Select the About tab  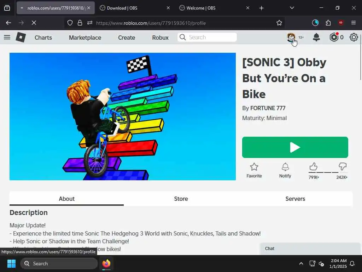[x=66, y=199]
